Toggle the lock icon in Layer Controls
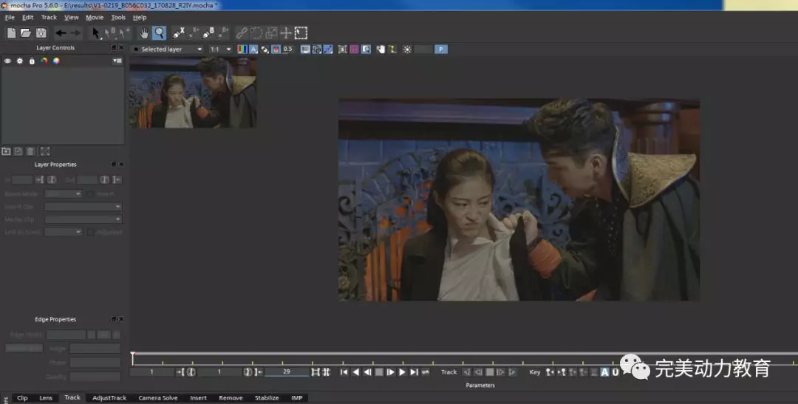This screenshot has width=798, height=404. 32,61
